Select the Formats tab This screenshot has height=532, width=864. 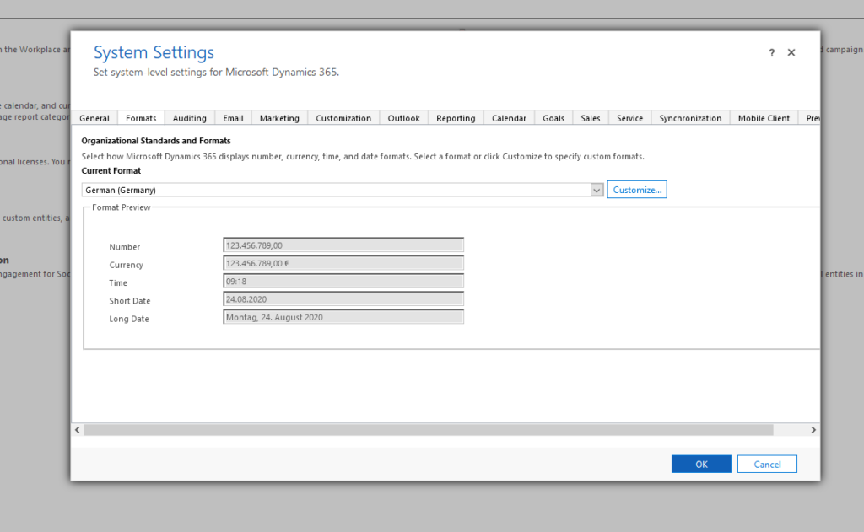tap(141, 118)
